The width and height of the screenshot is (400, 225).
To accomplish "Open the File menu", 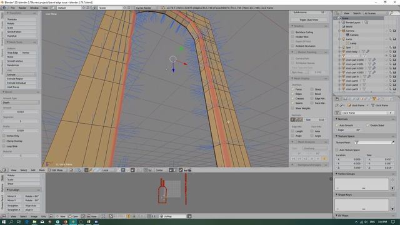I will click(x=12, y=8).
